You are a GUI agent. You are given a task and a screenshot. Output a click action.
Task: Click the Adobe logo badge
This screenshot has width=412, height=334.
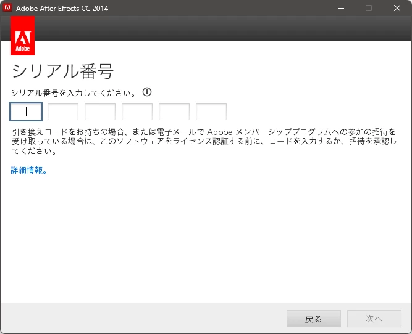click(23, 36)
